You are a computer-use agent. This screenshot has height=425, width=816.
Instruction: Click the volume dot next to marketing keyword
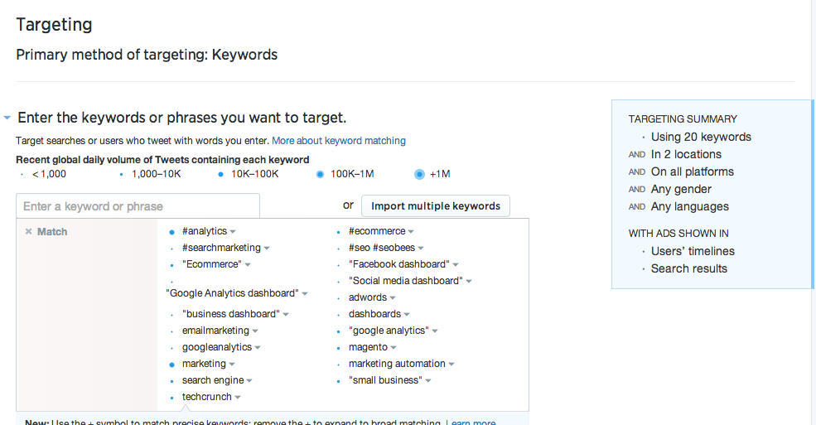click(x=171, y=365)
